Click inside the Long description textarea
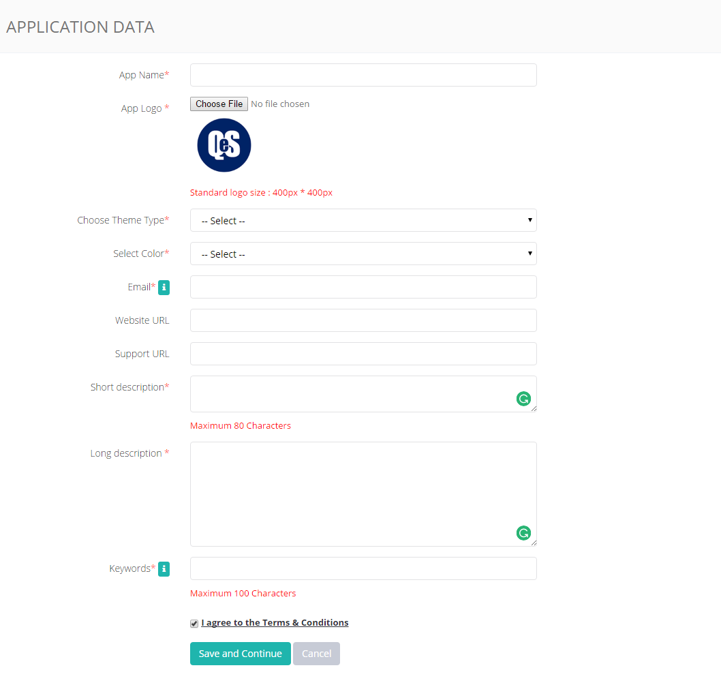The image size is (721, 685). coord(363,494)
